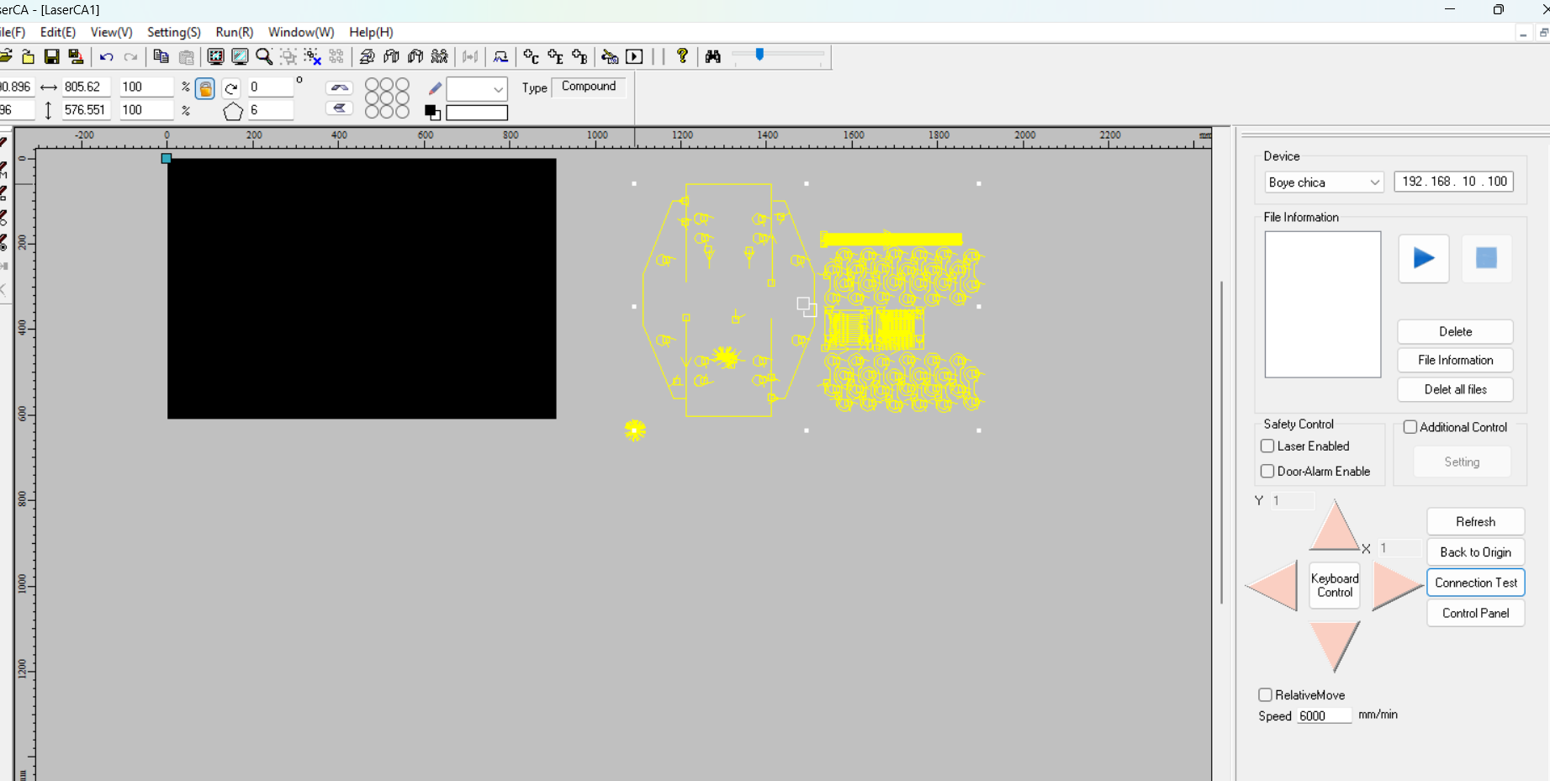Image resolution: width=1550 pixels, height=781 pixels.
Task: Click the Back to Origin button
Action: click(1475, 552)
